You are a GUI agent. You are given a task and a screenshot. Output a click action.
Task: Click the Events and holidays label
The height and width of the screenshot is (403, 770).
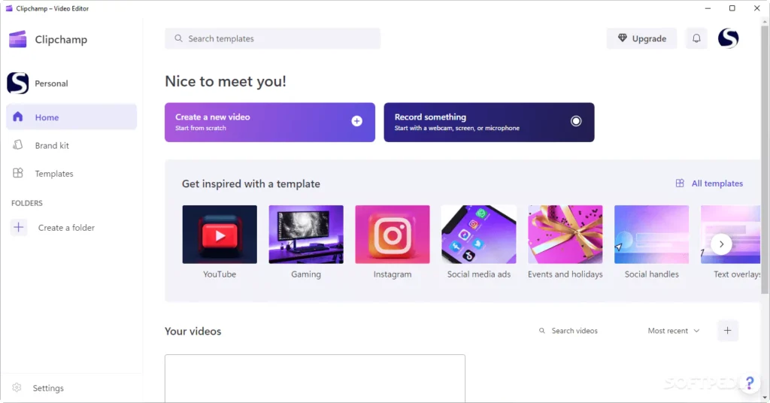tap(565, 274)
